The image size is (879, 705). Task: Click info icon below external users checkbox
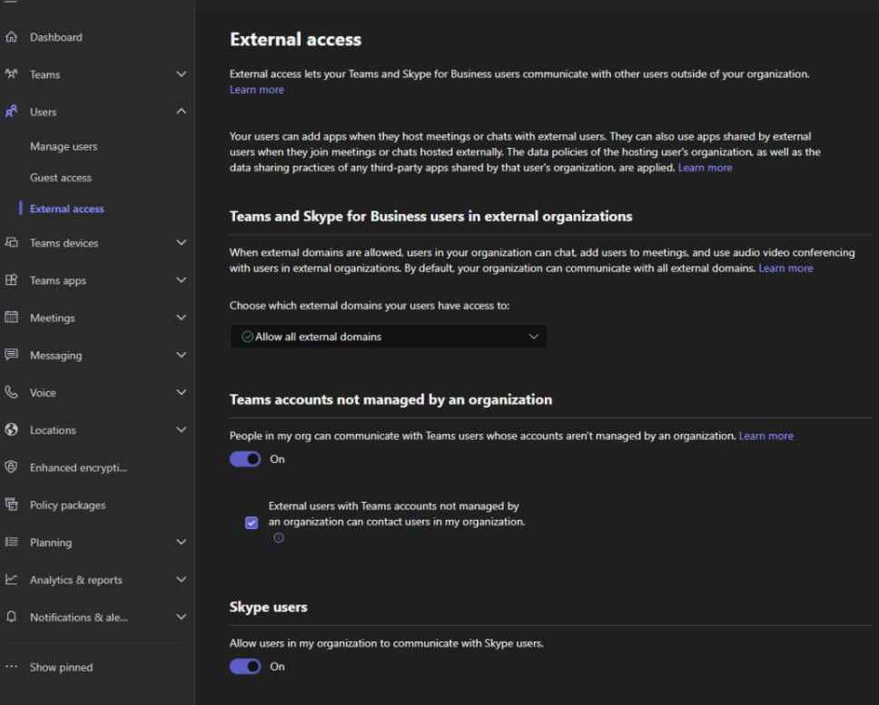click(x=279, y=537)
